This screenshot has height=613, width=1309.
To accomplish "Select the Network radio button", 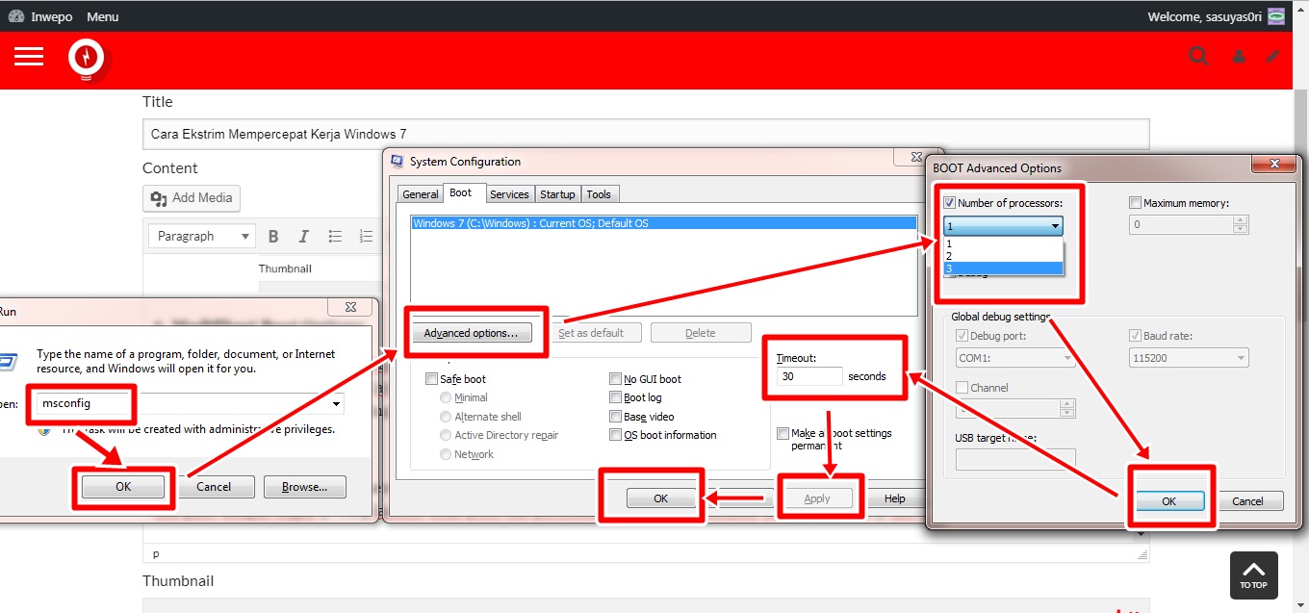I will click(446, 454).
